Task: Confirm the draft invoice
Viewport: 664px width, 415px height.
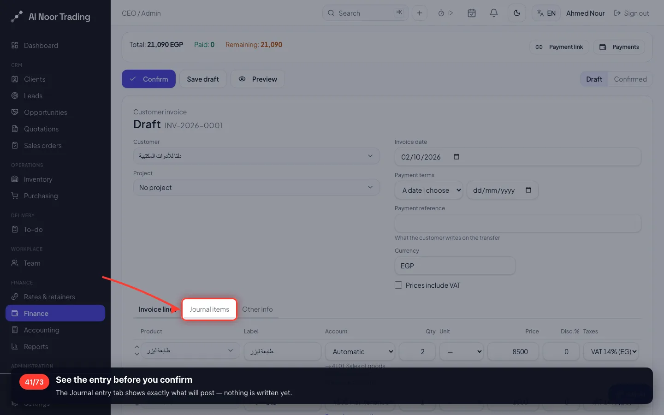Action: click(x=148, y=79)
